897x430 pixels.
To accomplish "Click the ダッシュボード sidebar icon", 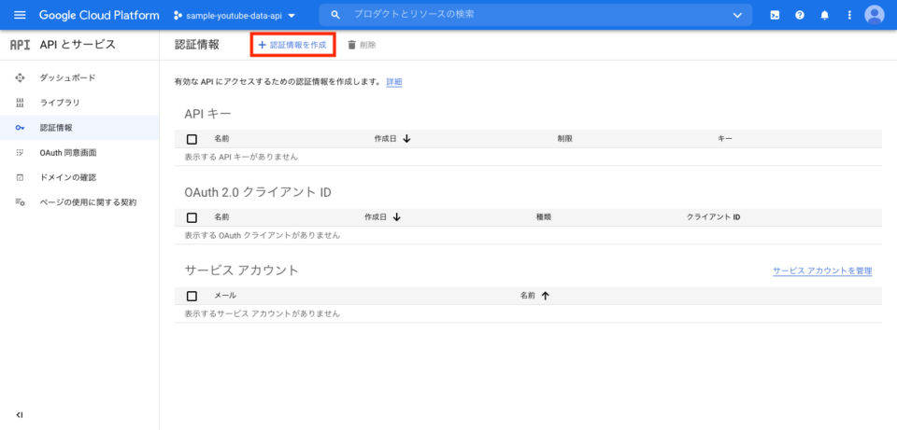I will [x=20, y=77].
